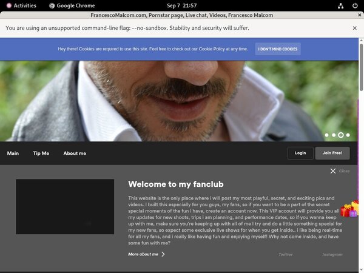Select the second carousel slide dot
Image resolution: width=364 pixels, height=273 pixels.
(x=334, y=135)
